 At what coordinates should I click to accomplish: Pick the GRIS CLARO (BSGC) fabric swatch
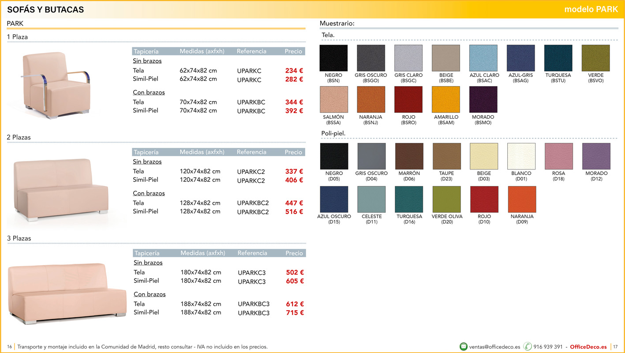pyautogui.click(x=408, y=58)
